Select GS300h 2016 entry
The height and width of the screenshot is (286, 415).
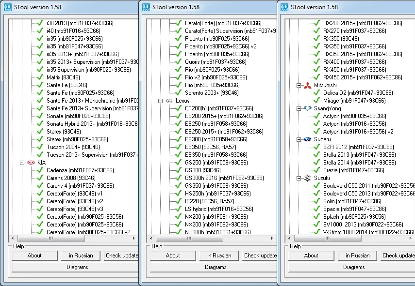224,178
